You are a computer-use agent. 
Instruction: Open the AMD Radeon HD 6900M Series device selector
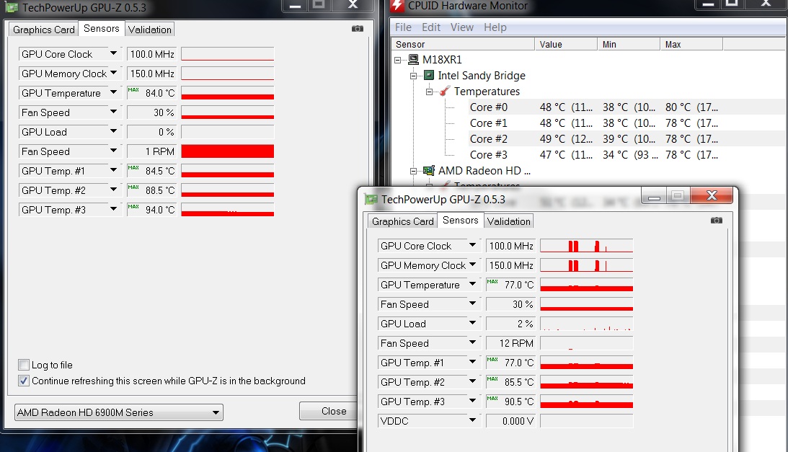tap(119, 412)
